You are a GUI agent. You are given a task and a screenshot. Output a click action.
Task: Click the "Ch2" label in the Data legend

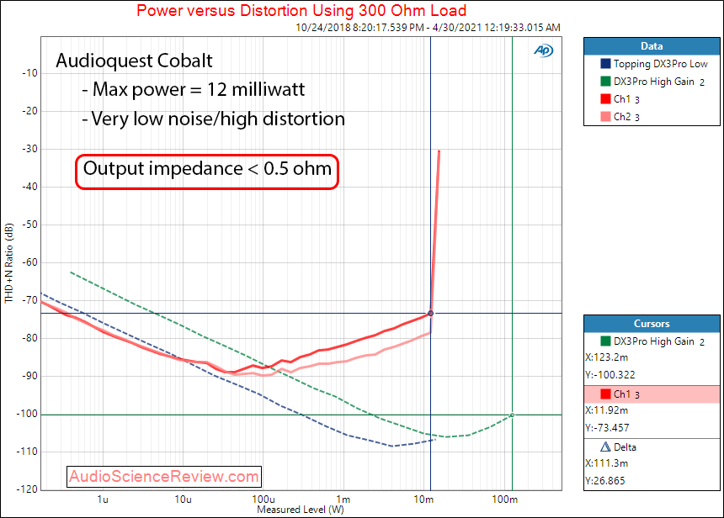click(622, 117)
